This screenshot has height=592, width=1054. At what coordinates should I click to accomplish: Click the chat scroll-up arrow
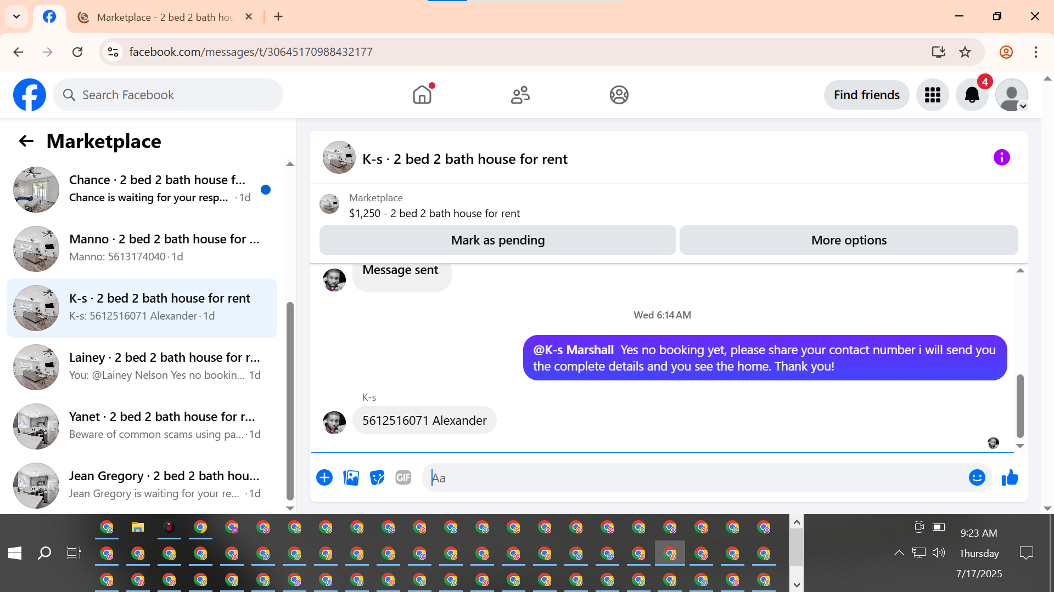[x=1020, y=270]
